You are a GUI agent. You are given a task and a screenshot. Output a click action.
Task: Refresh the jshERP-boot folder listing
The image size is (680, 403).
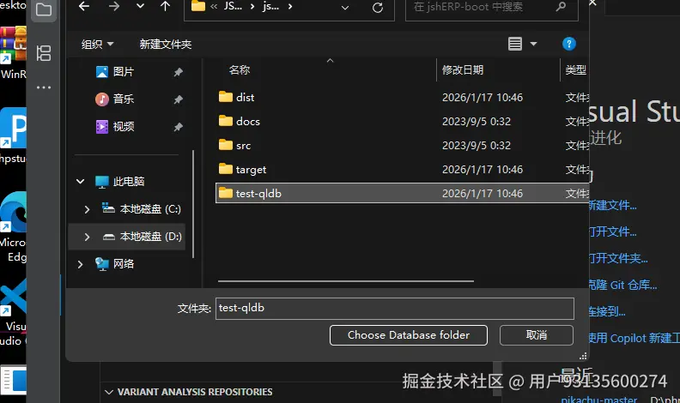[x=377, y=8]
